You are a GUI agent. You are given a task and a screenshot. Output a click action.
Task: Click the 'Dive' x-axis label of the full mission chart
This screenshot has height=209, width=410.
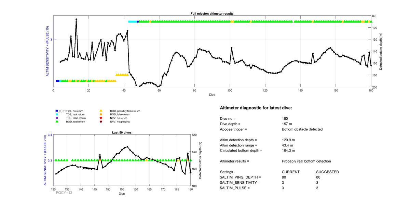pyautogui.click(x=212, y=95)
